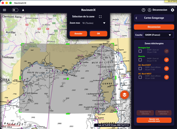Click the Barcelona RC beacon circle
This screenshot has height=129, width=177.
(x=8, y=103)
